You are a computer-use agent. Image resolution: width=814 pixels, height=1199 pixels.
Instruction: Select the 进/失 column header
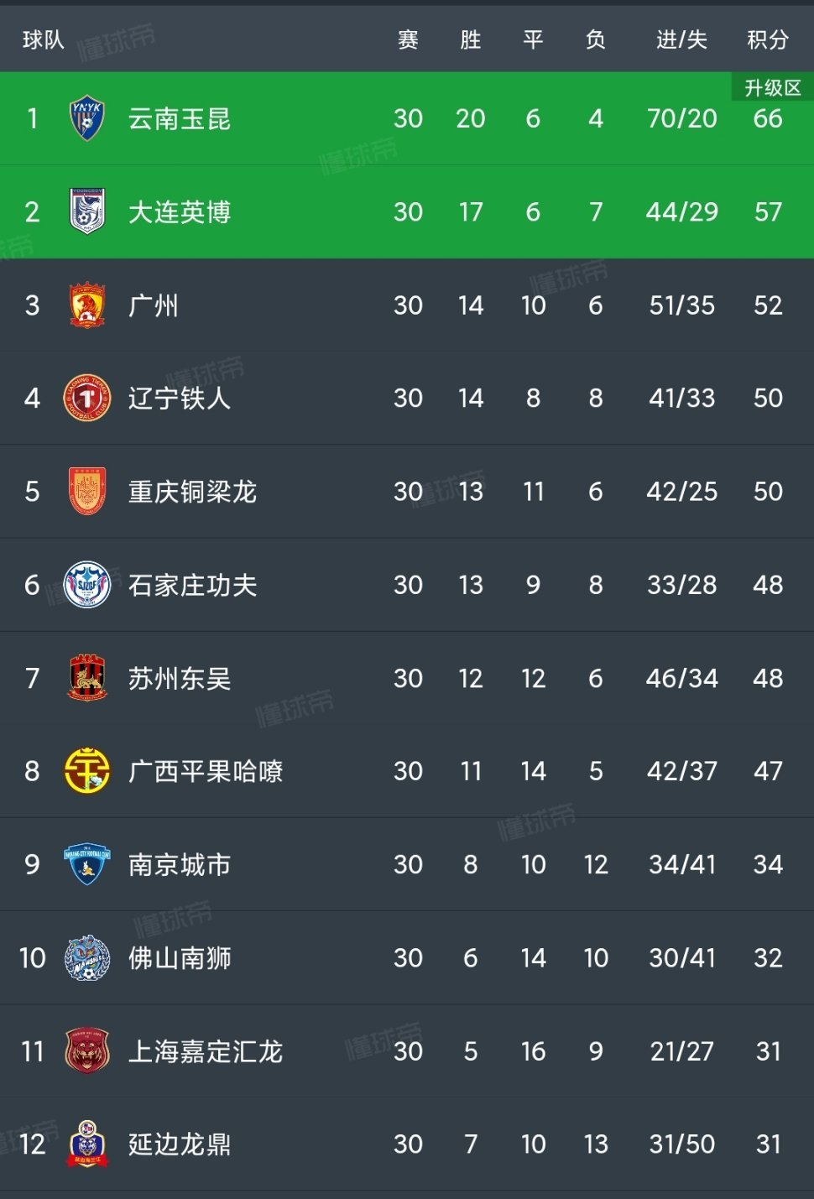(681, 39)
